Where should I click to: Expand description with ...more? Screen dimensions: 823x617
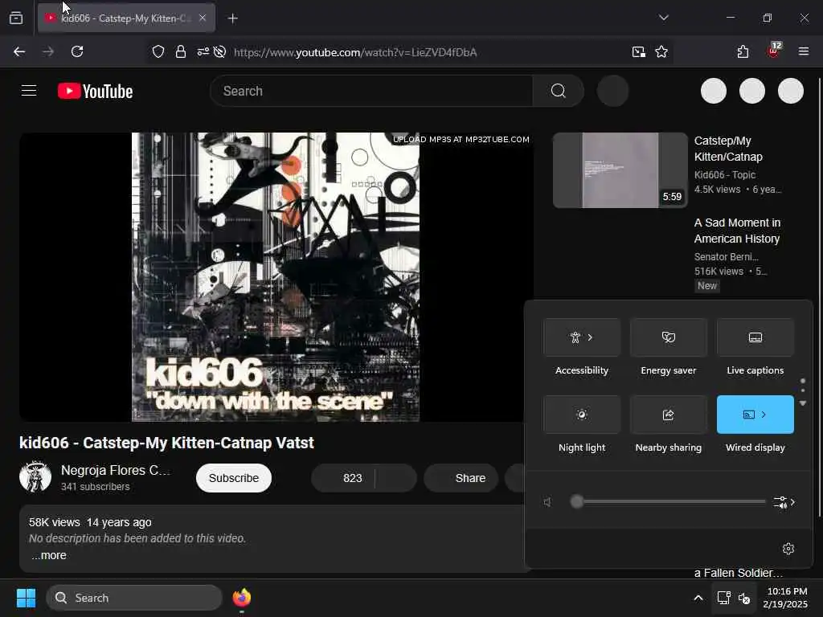coord(49,555)
